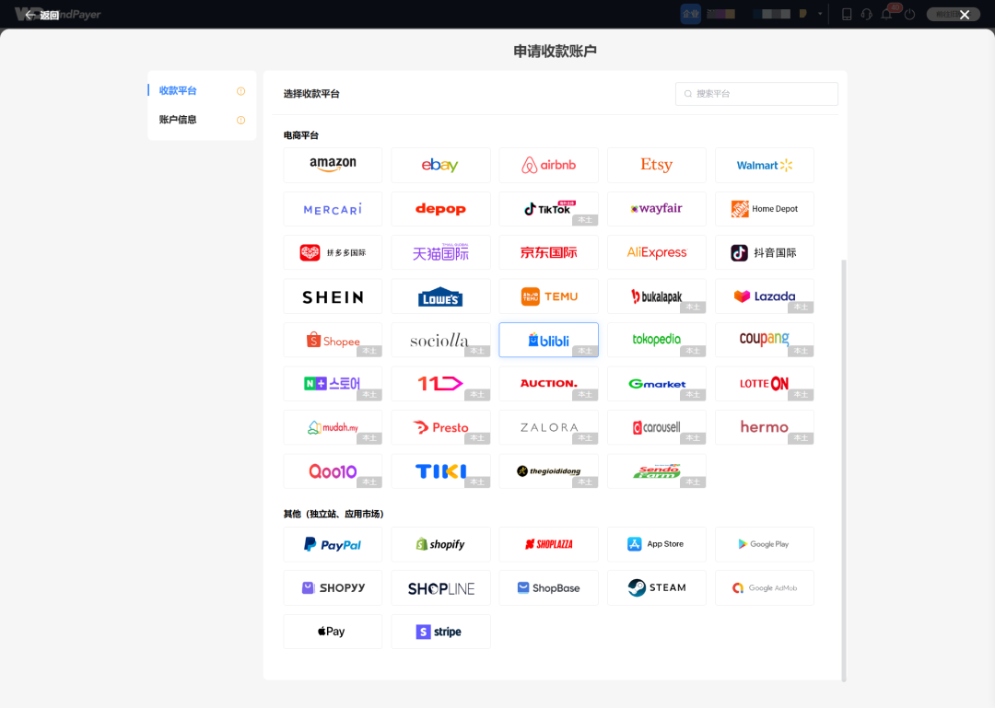Select the TIKI platform tile
Screen dimensions: 995x708
440,471
